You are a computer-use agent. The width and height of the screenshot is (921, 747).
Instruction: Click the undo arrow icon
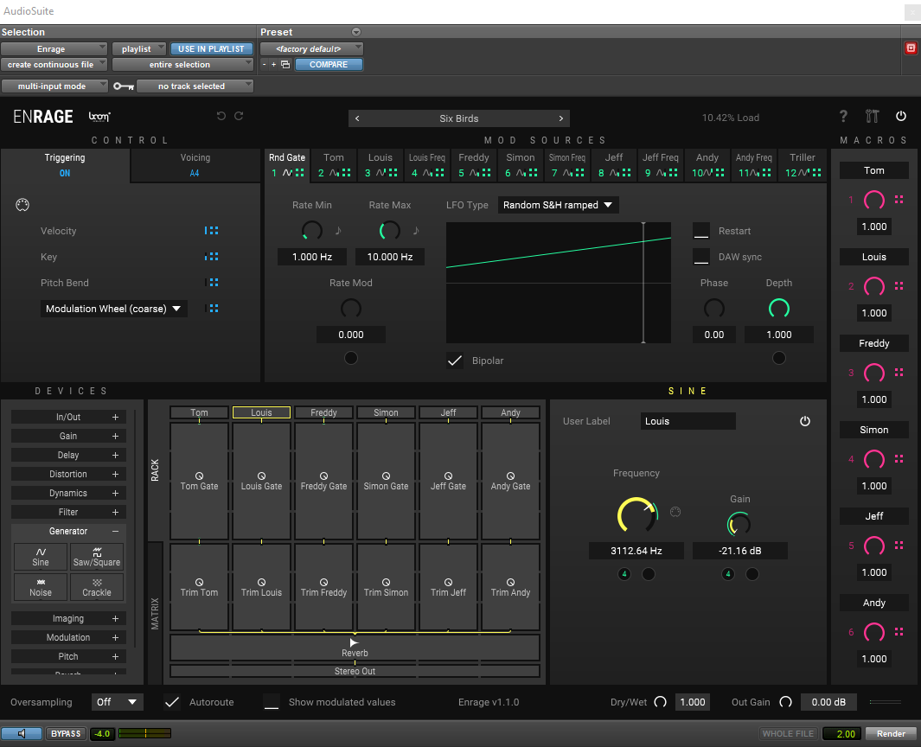[x=221, y=117]
